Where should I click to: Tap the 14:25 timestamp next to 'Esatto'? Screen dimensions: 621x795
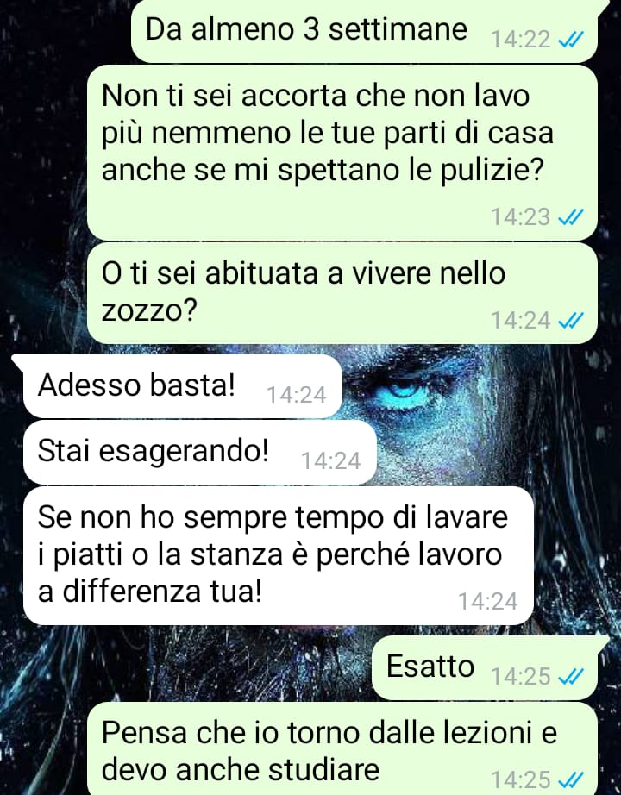(521, 676)
